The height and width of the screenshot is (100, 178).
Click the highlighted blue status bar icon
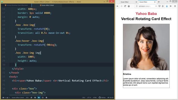39,97
